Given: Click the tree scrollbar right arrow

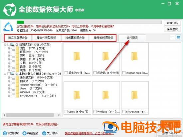Looking at the screenshot, I should pos(59,115).
